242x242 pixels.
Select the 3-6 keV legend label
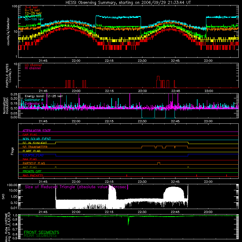point(31,7)
